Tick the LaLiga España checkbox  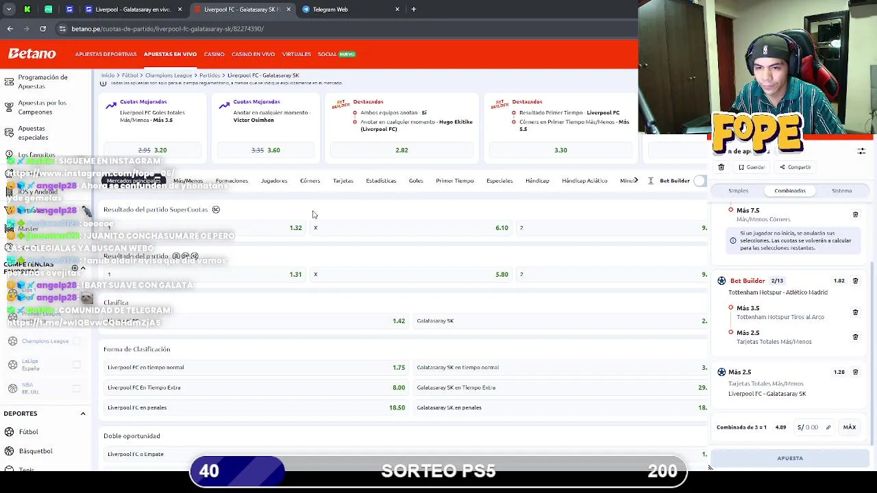tap(77, 365)
